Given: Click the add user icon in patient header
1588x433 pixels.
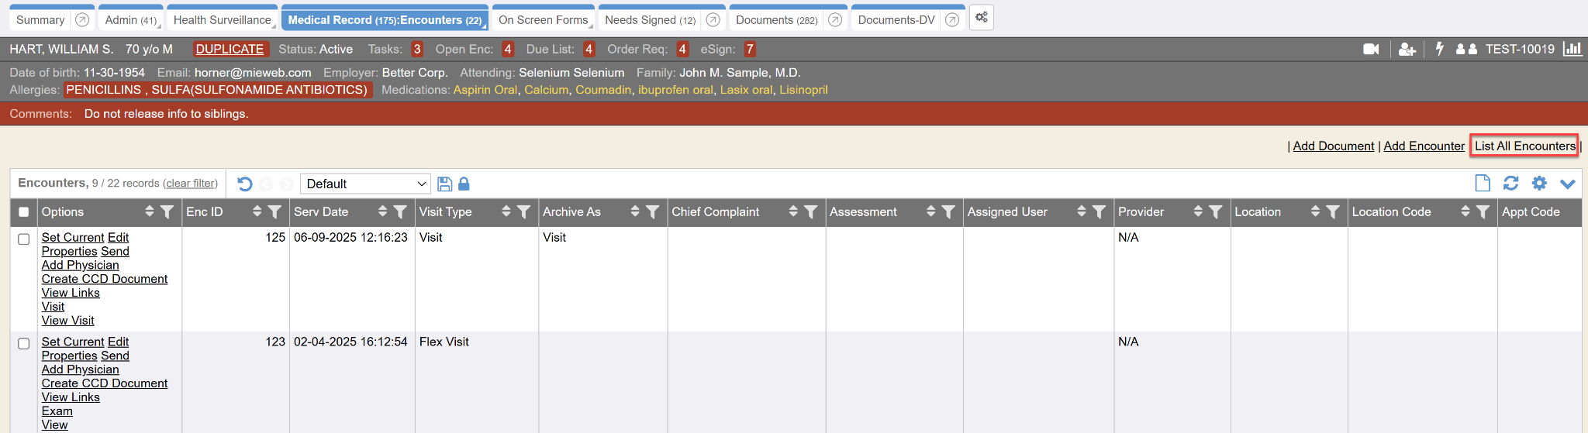Looking at the screenshot, I should tap(1407, 50).
